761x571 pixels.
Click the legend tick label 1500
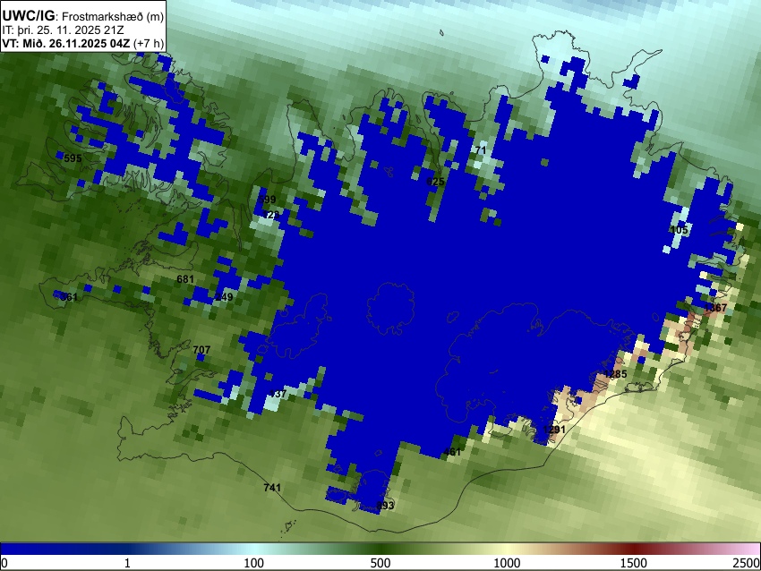pos(634,563)
